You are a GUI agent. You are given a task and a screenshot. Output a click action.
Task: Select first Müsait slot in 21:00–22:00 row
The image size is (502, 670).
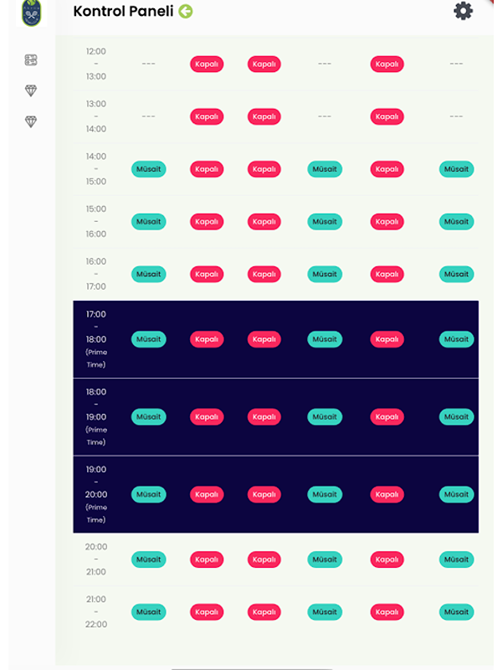pyautogui.click(x=149, y=612)
